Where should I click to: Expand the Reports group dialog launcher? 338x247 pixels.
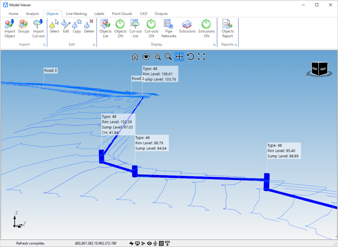[x=236, y=45]
